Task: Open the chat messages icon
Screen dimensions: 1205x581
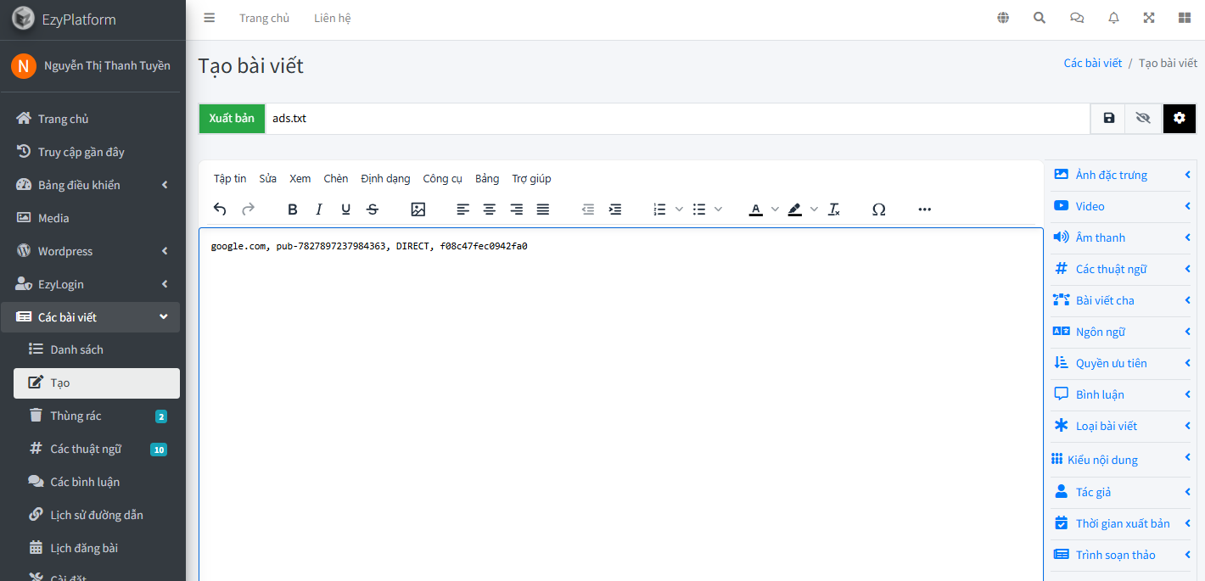Action: [x=1077, y=18]
